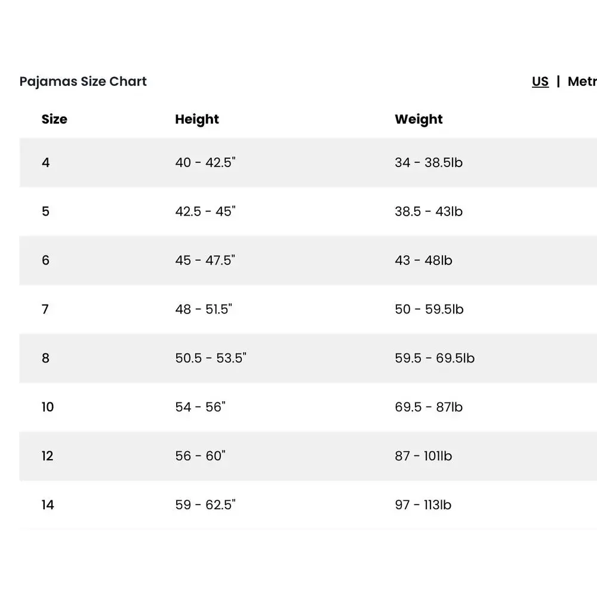Select the Height column header

[197, 119]
